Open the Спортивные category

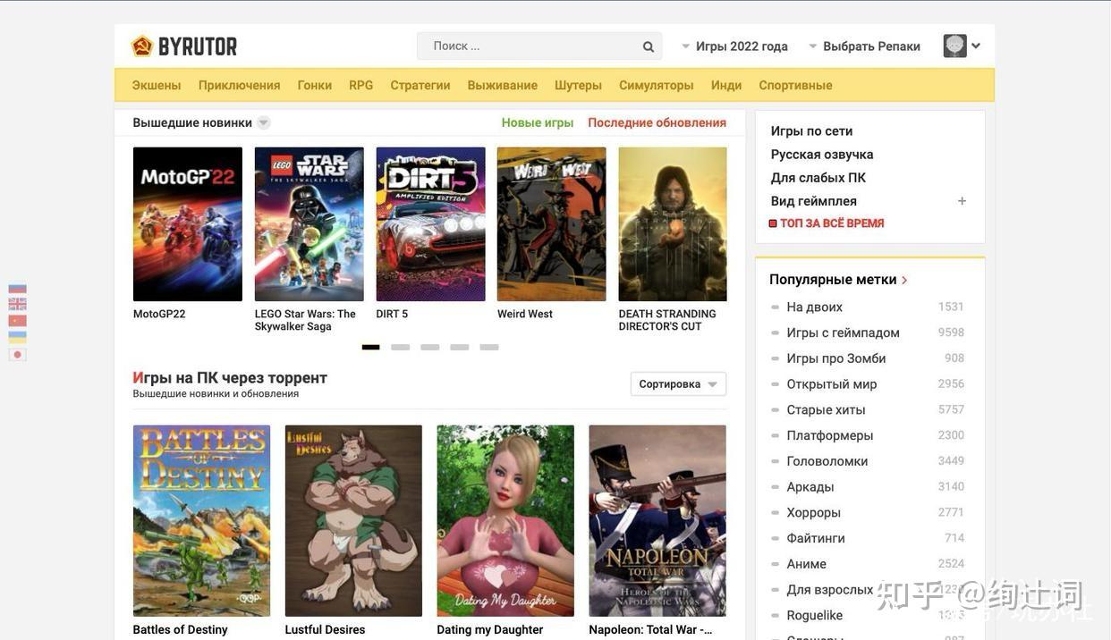795,85
